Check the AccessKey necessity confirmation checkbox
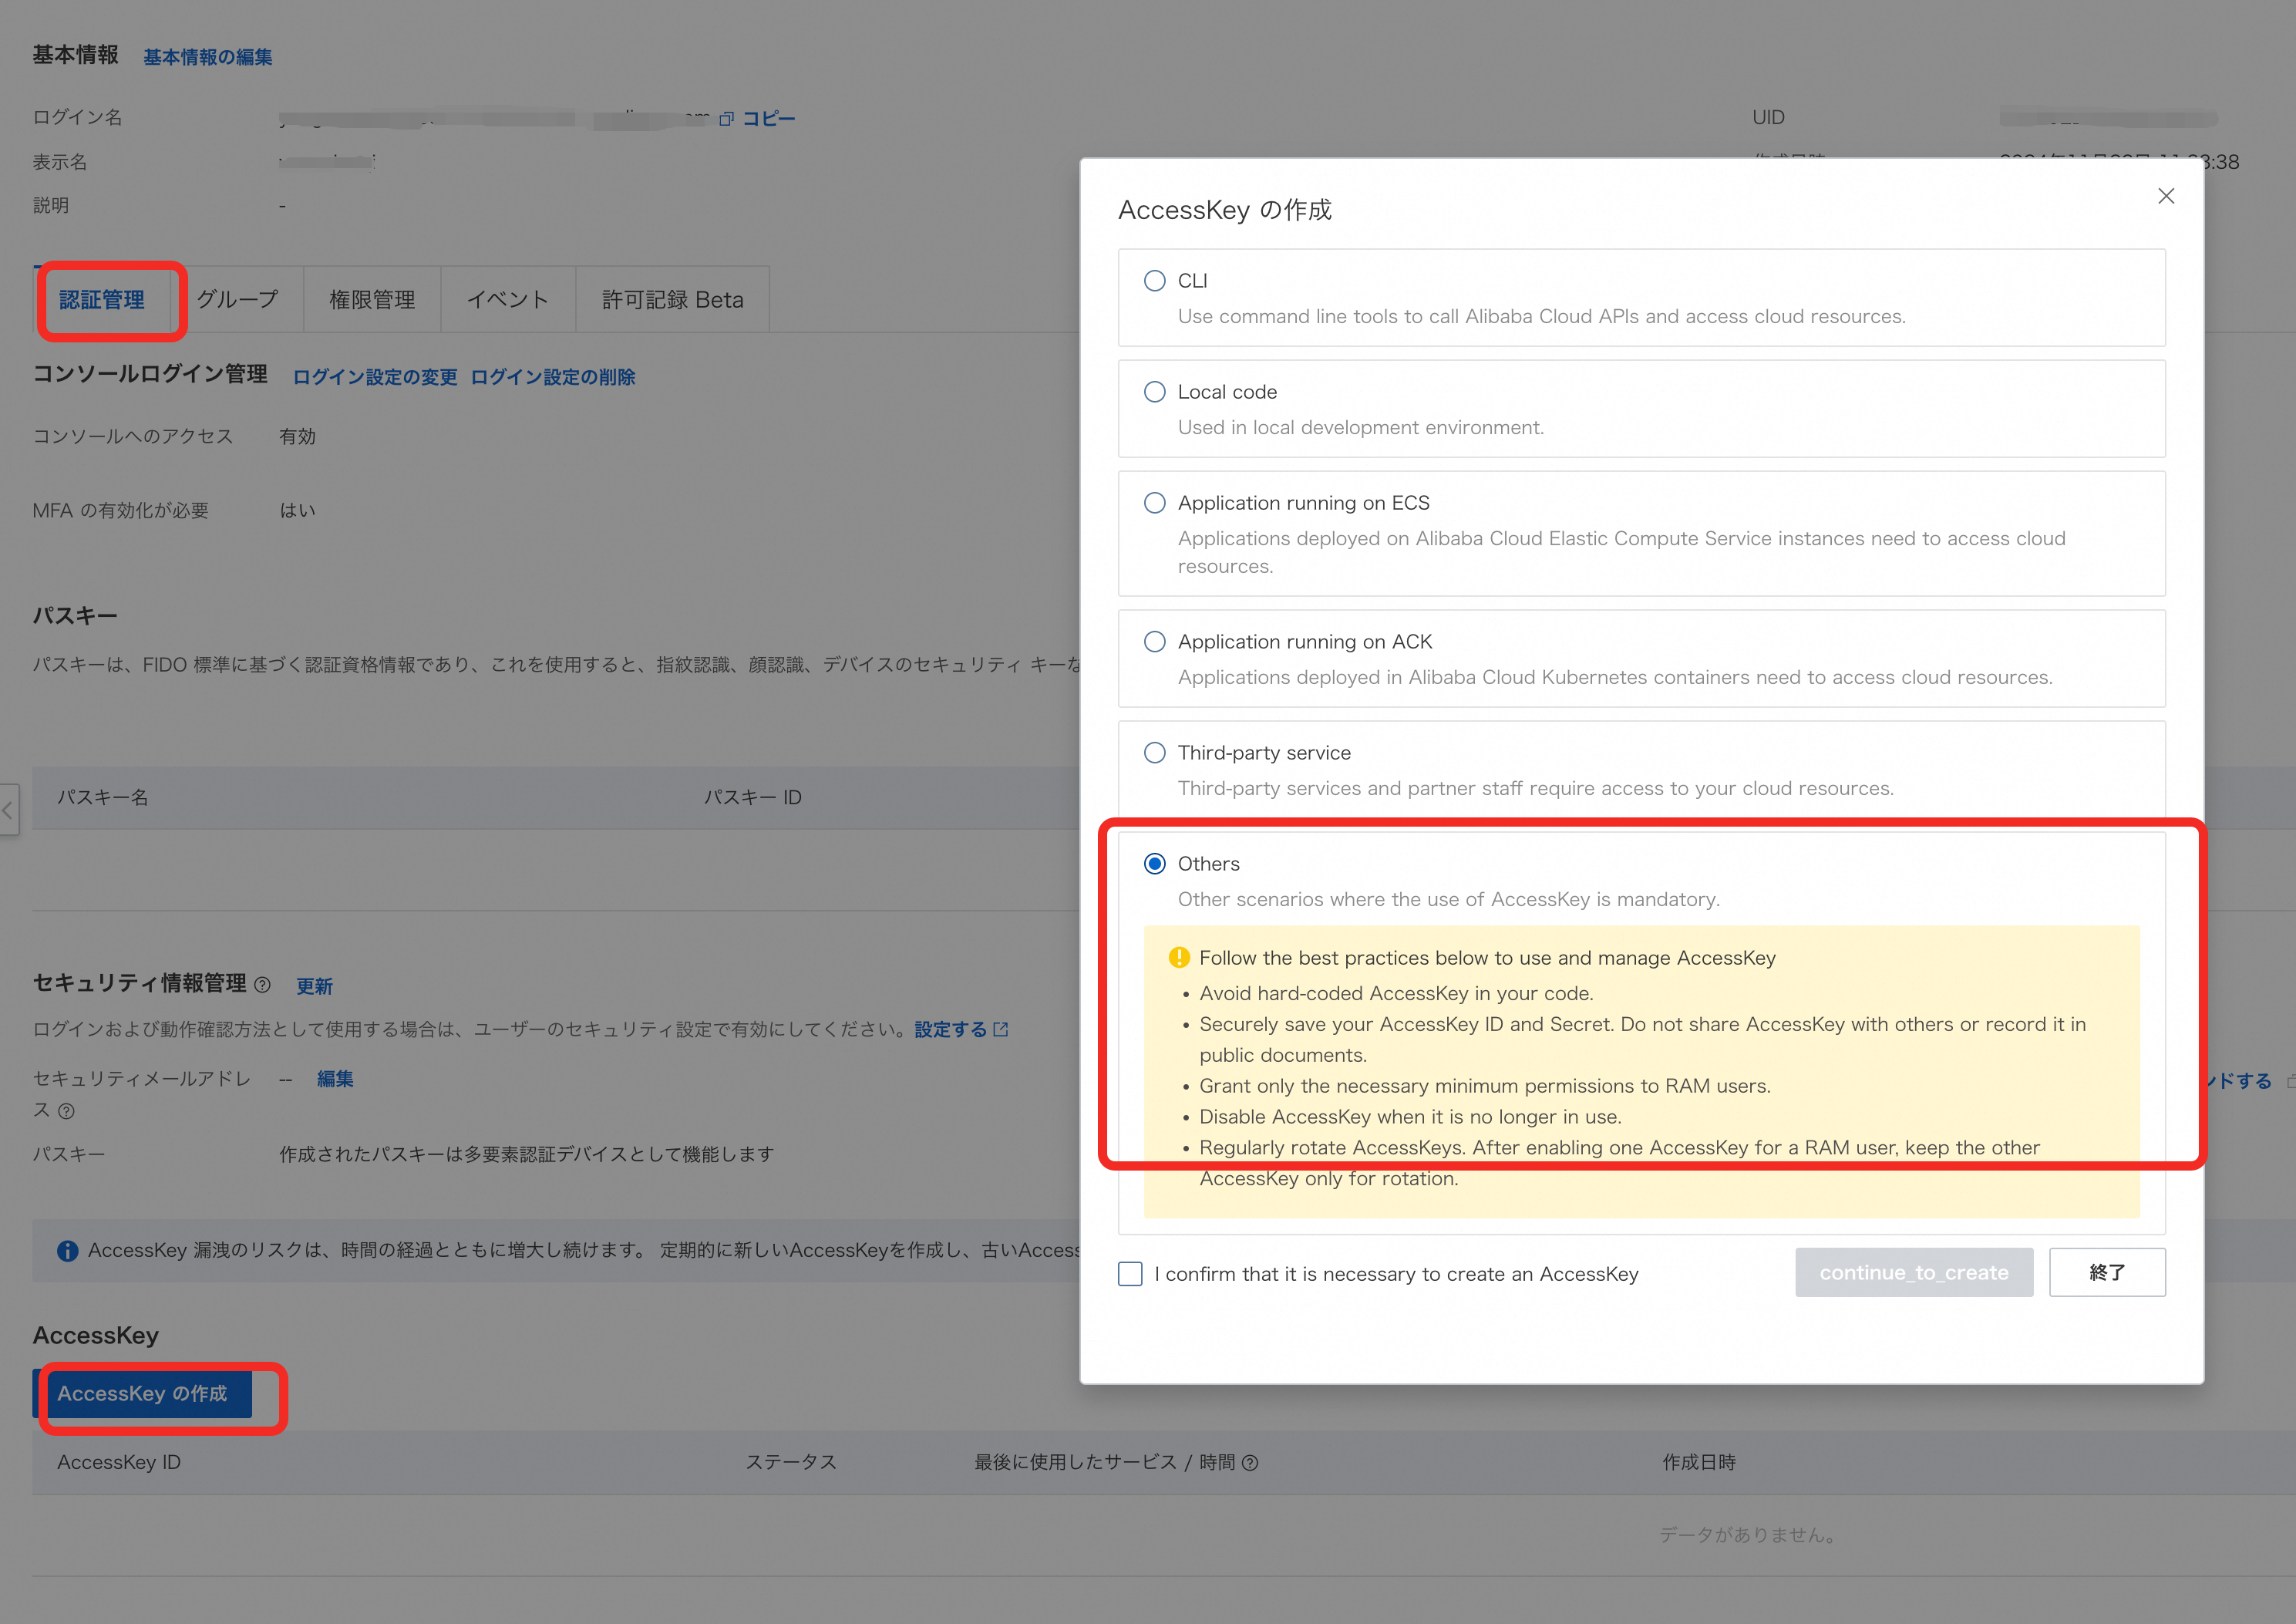Viewport: 2296px width, 1624px height. (x=1130, y=1274)
